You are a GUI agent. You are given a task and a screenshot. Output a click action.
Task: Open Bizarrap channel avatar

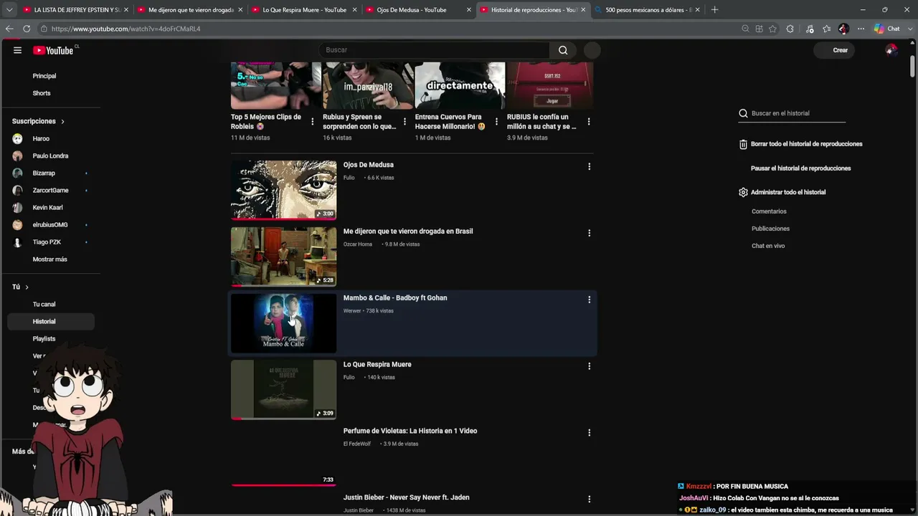click(17, 173)
